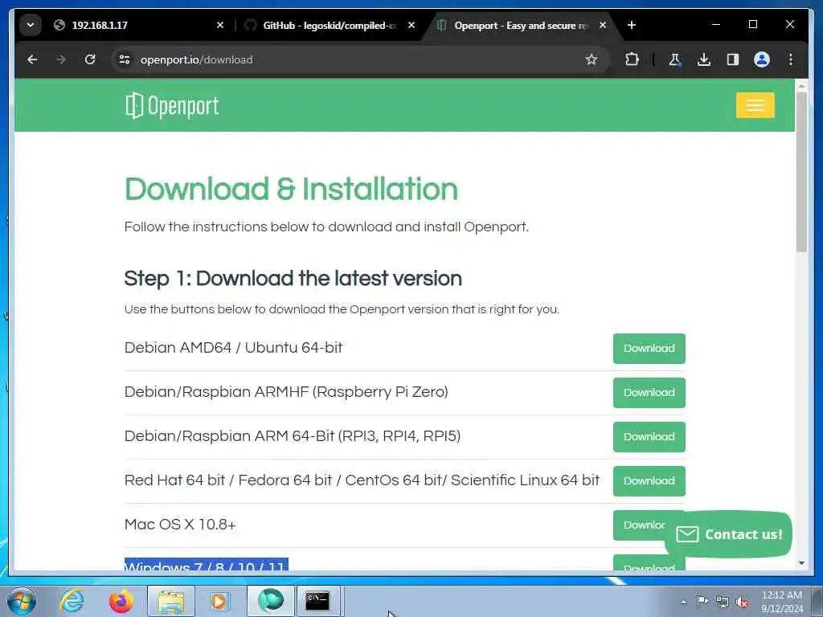This screenshot has height=617, width=823.
Task: Click the Mac OS X 10.8+ label
Action: [180, 524]
